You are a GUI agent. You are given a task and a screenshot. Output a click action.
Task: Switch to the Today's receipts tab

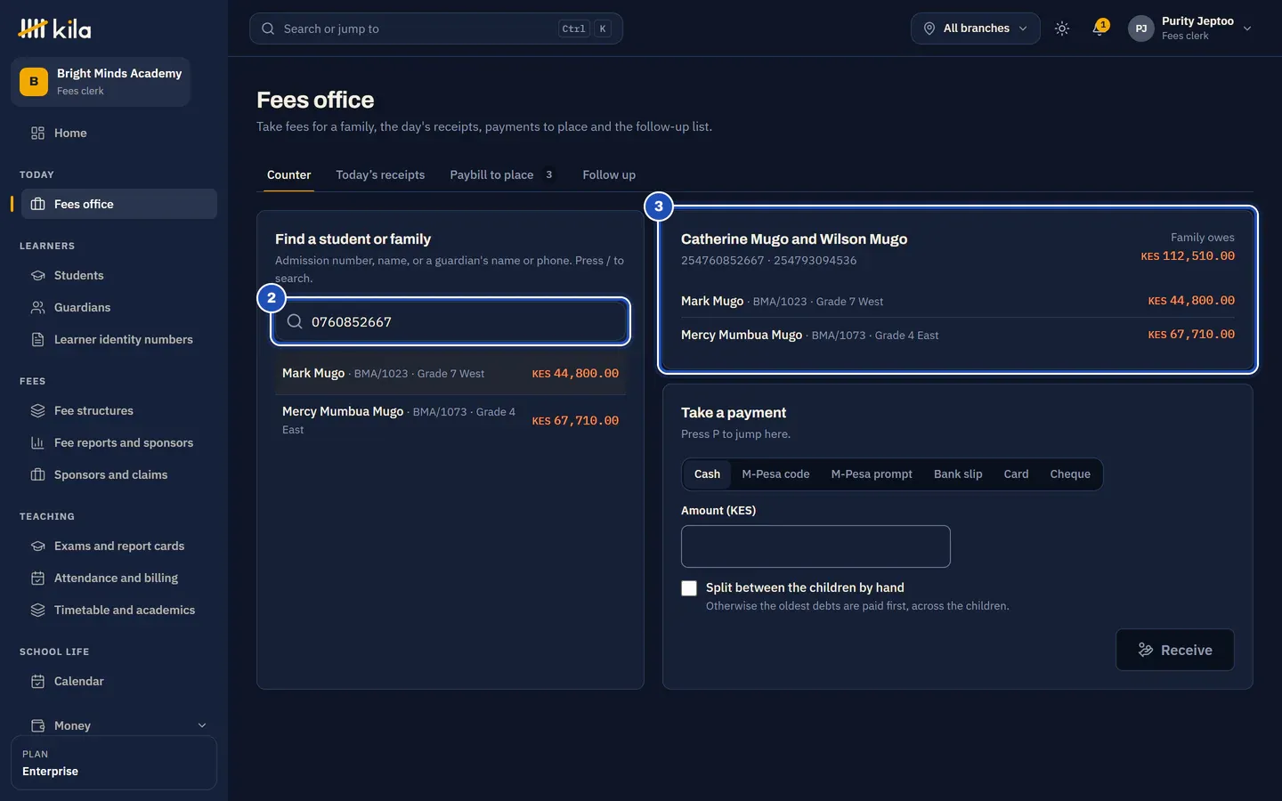point(380,174)
